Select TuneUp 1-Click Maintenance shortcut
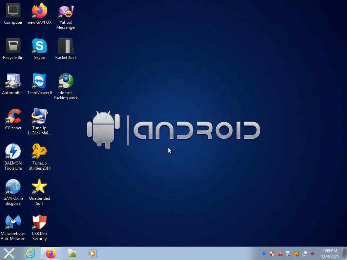The height and width of the screenshot is (260, 347). coord(39,122)
